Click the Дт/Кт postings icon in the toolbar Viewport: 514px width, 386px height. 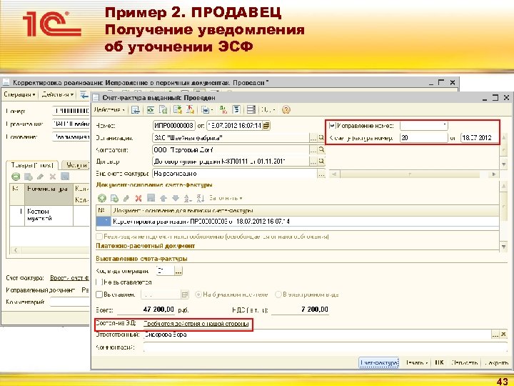click(x=223, y=109)
